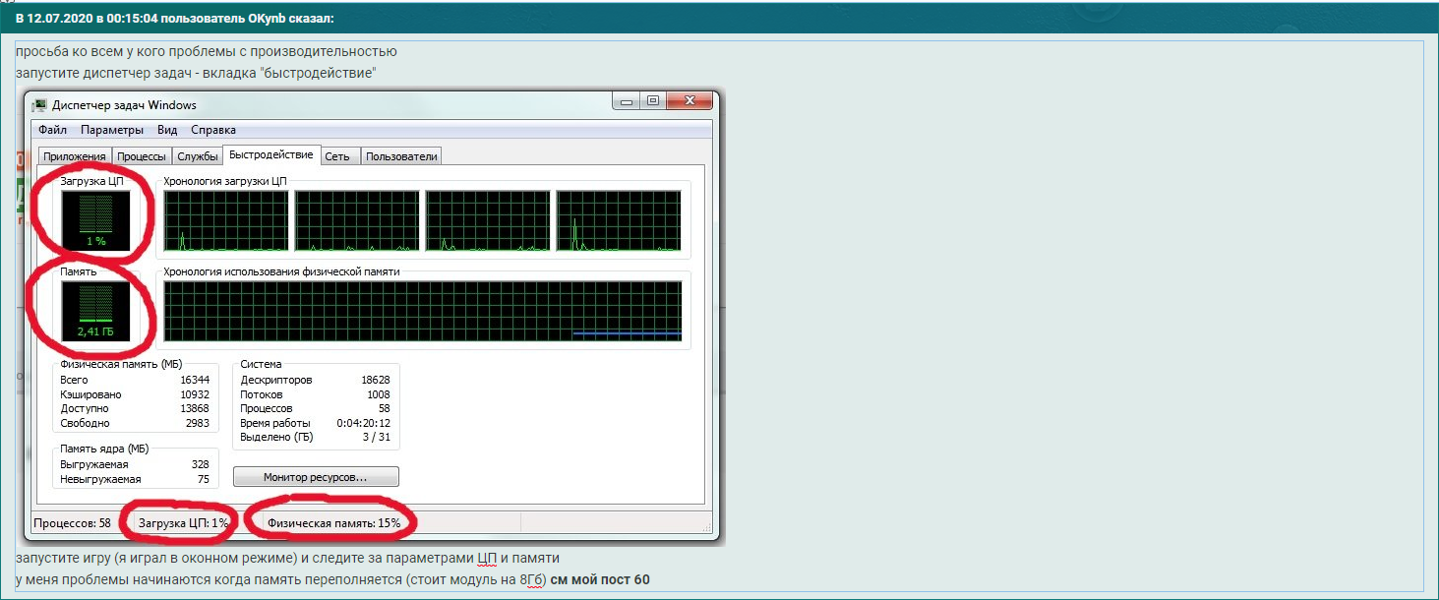Screen dimensions: 1439x600
Task: Open the Вид menu
Action: (167, 130)
